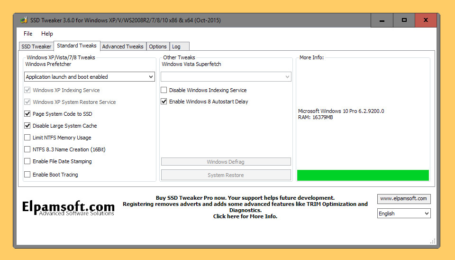The width and height of the screenshot is (455, 260).
Task: Close the SSD Tweaker window
Action: [426, 20]
